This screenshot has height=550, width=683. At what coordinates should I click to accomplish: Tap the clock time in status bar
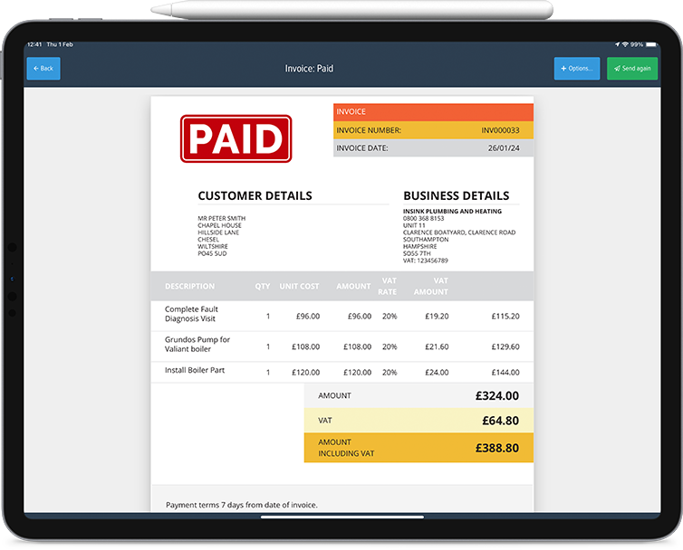[35, 43]
